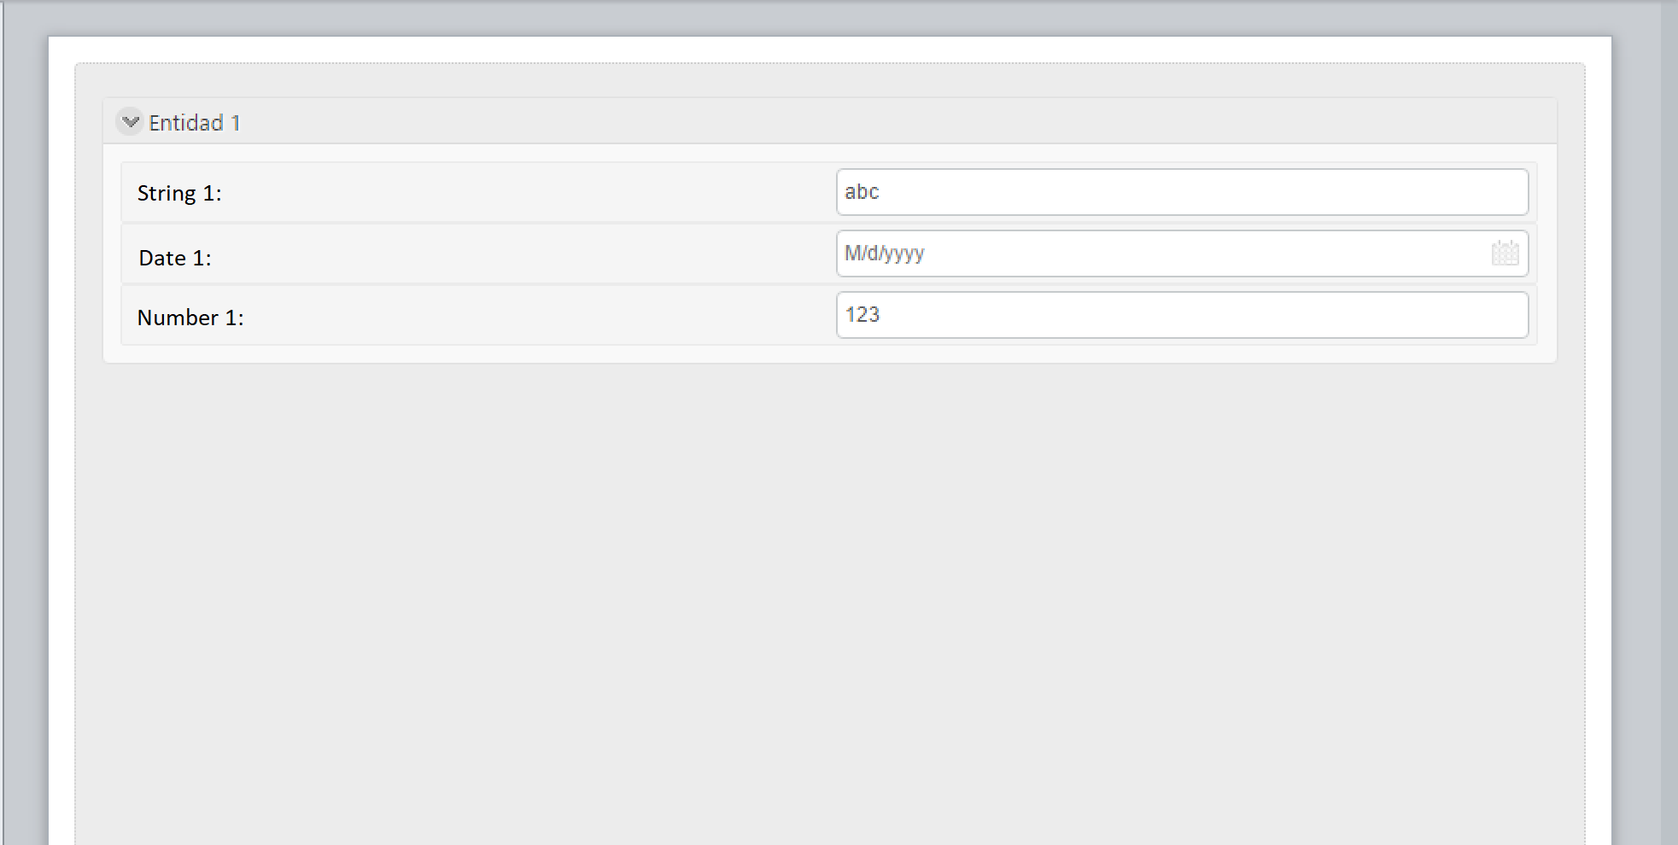The image size is (1678, 845).
Task: Click padding inside Entidad 1 below Number 1 row
Action: tap(830, 353)
